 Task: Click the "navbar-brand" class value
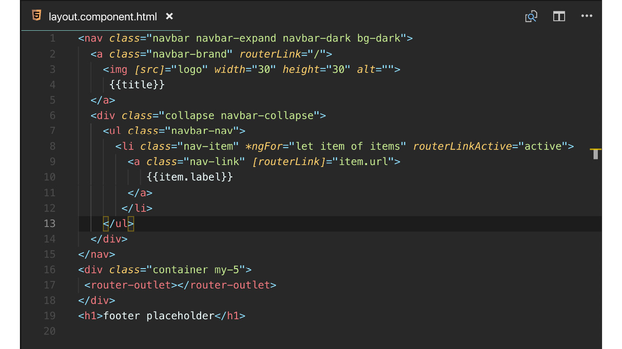click(x=190, y=54)
